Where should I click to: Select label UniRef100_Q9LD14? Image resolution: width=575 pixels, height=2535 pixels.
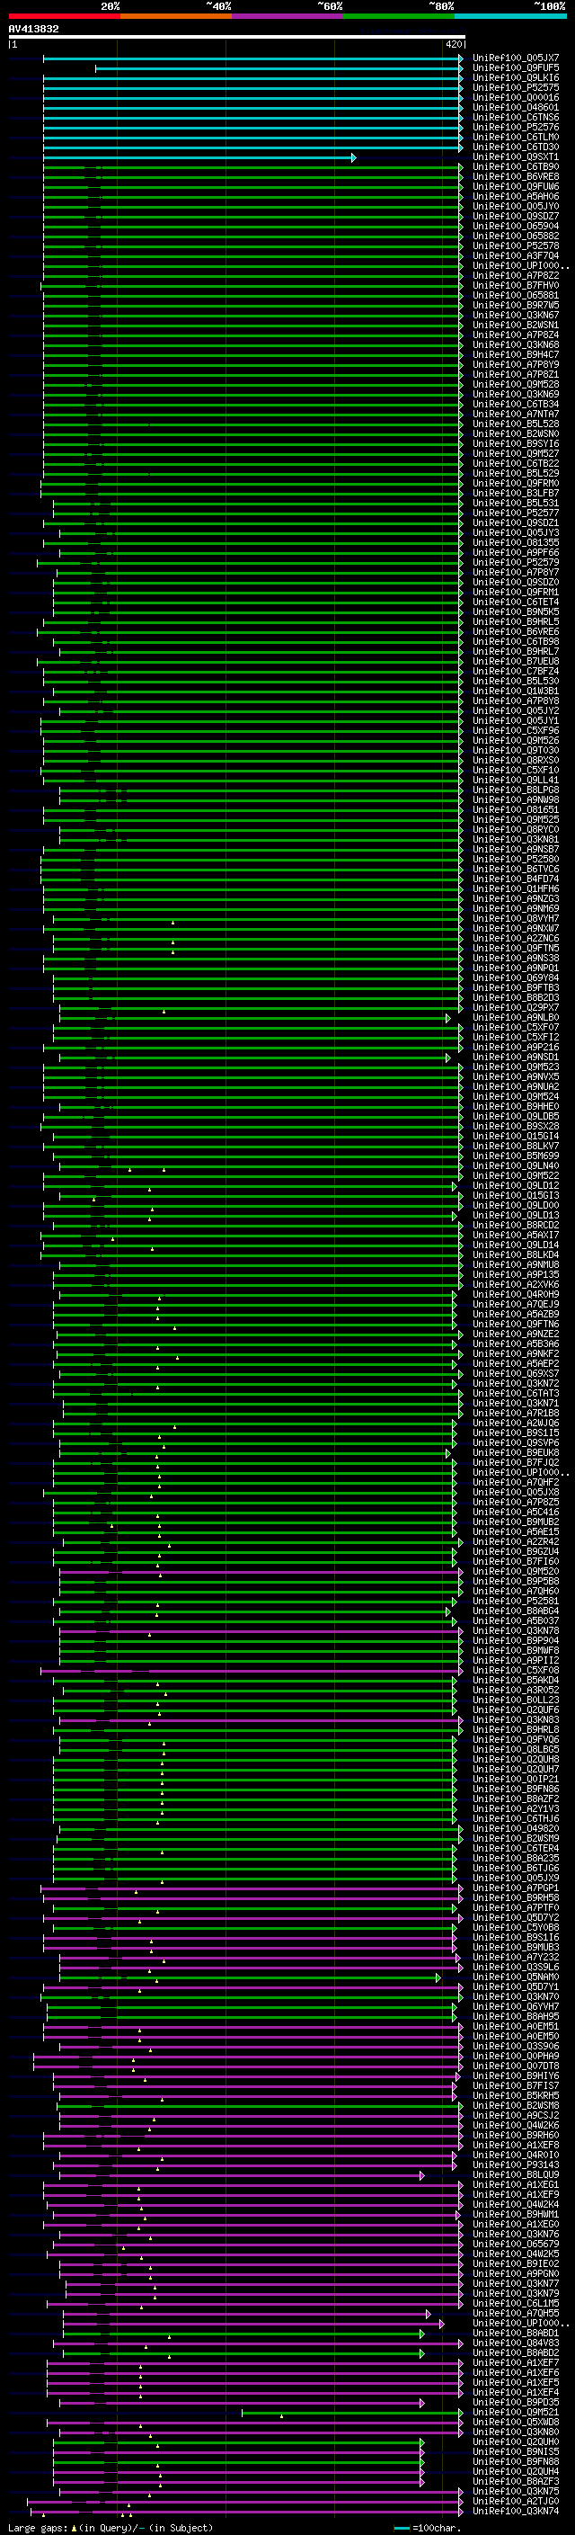tap(515, 1245)
